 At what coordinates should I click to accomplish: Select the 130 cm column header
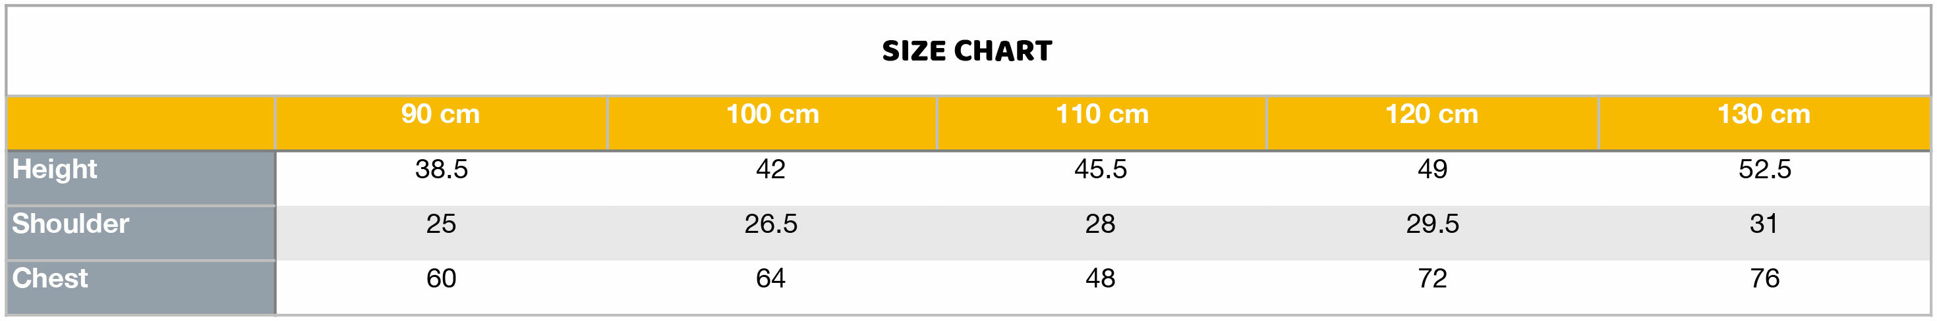pos(1763,114)
